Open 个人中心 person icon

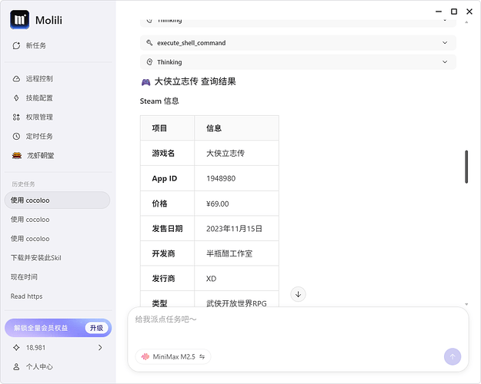tap(16, 366)
